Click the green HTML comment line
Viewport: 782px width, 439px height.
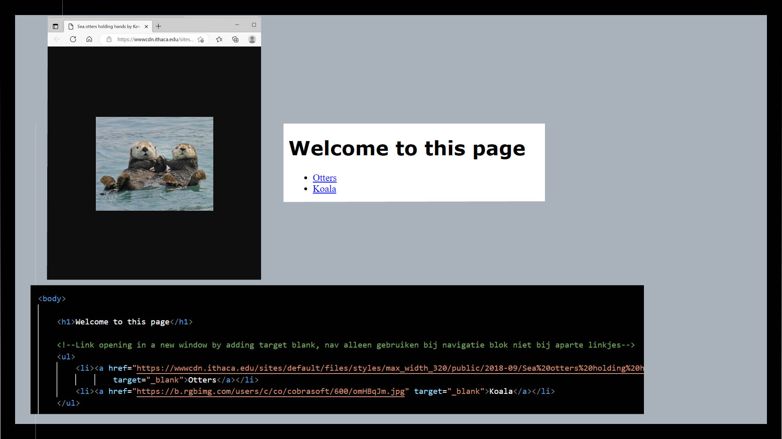pyautogui.click(x=346, y=345)
